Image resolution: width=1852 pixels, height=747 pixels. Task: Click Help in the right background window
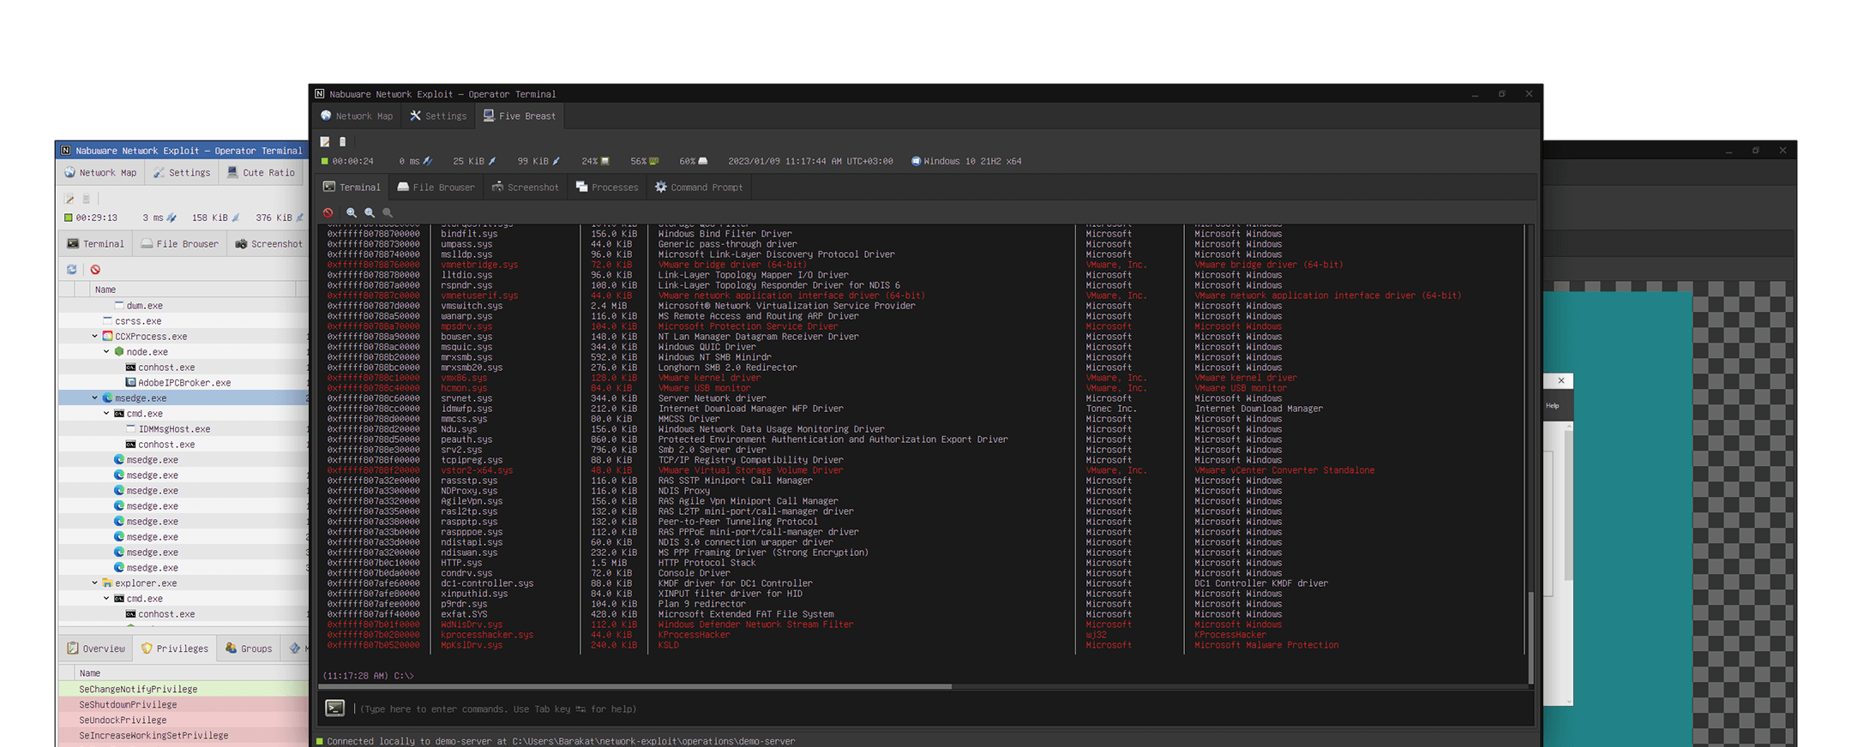1553,405
